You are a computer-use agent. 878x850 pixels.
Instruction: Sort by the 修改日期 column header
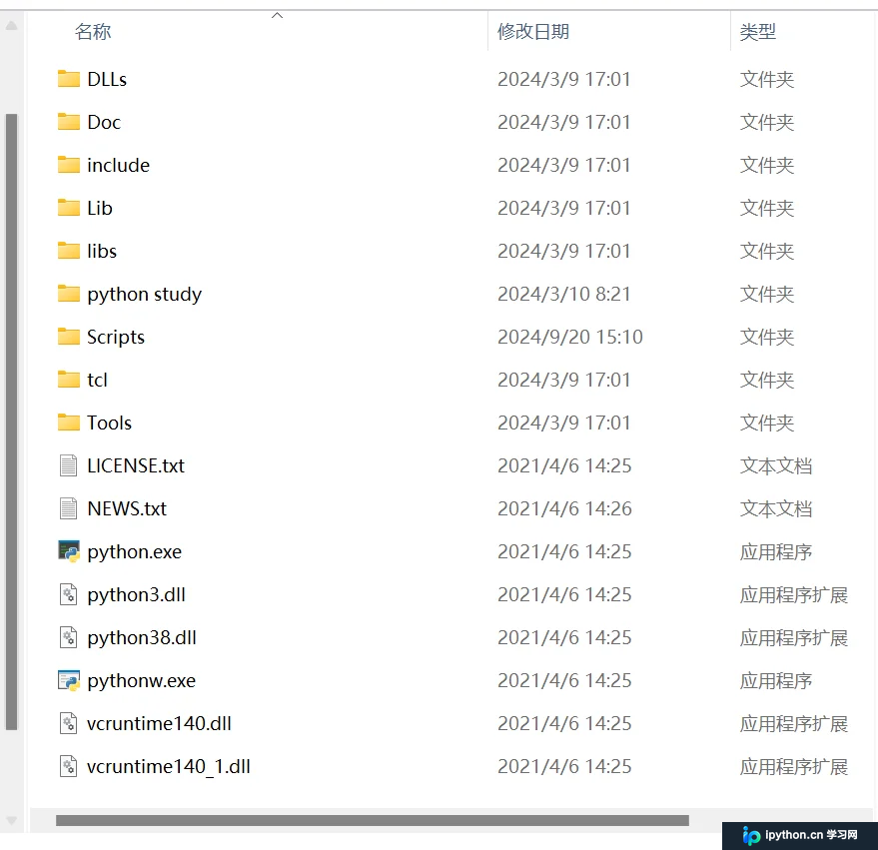point(533,31)
